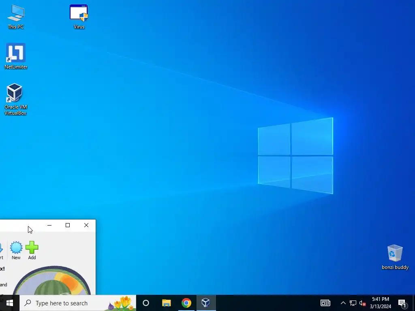Open File Explorer from the taskbar

[x=167, y=303]
